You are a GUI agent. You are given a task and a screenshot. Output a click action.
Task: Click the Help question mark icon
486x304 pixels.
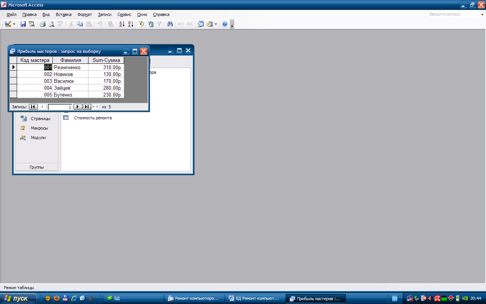point(225,24)
